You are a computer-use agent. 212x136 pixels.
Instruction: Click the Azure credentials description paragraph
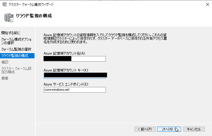[x=105, y=39]
